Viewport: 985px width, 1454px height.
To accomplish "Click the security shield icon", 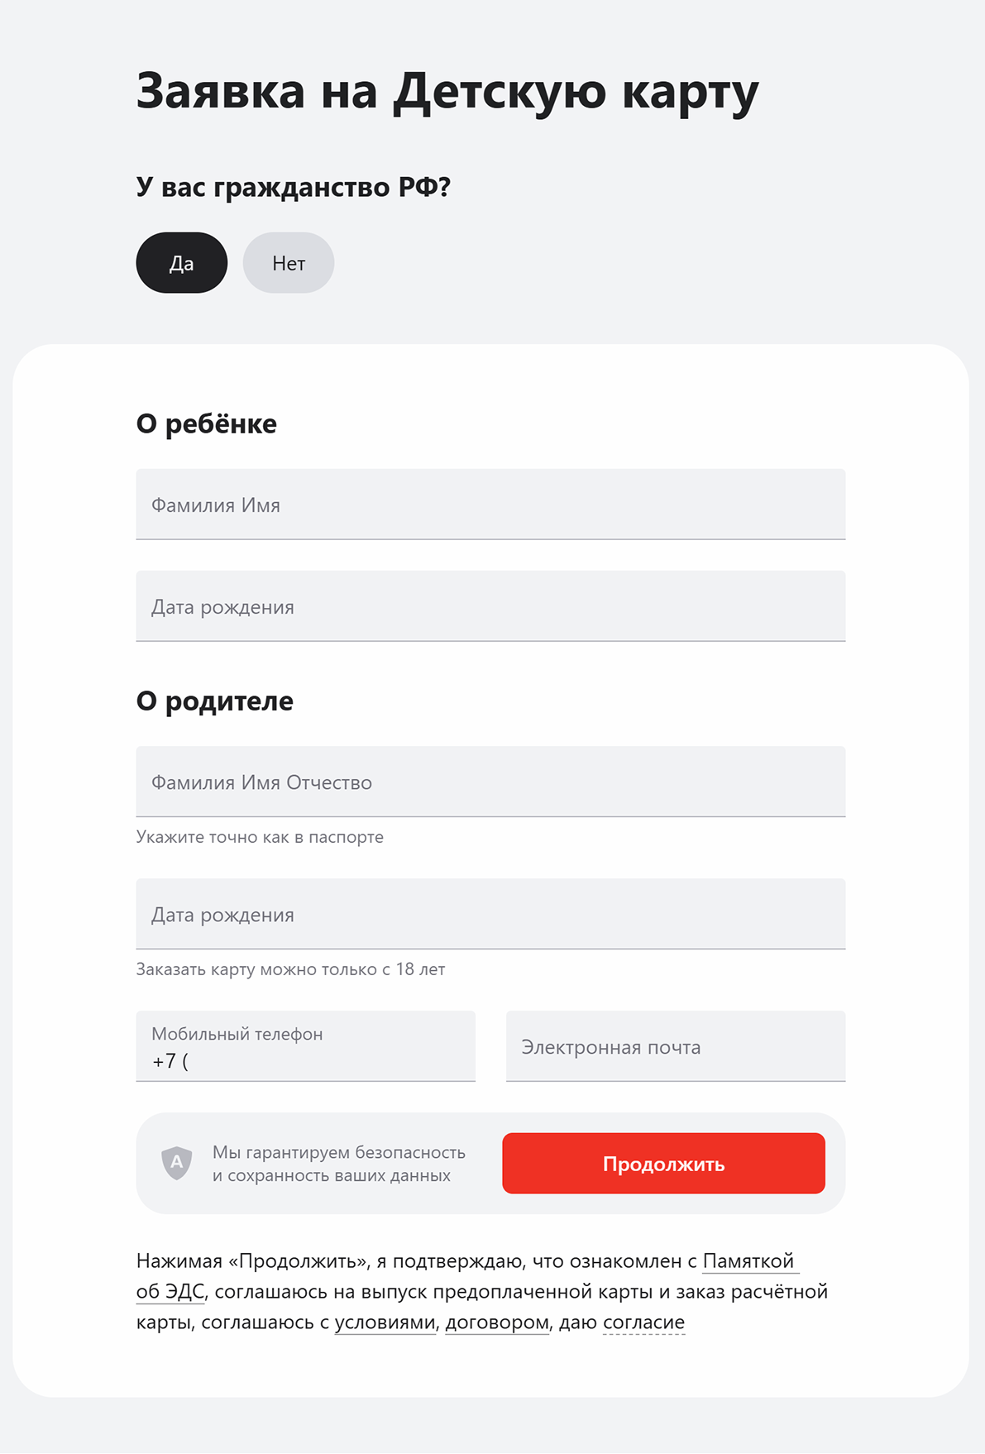I will [x=176, y=1164].
